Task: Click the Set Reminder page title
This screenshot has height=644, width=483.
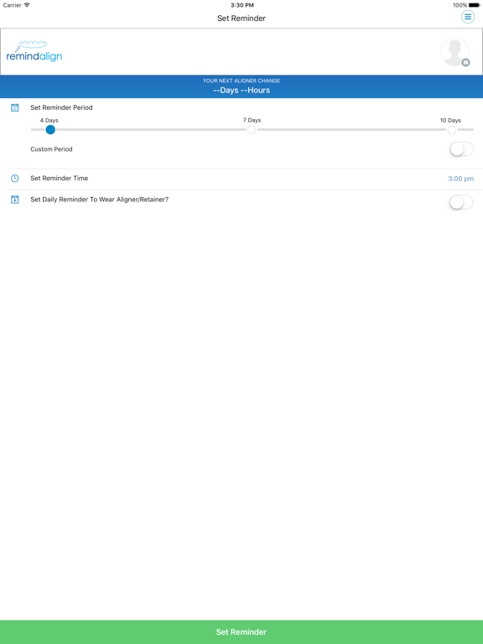Action: click(241, 18)
